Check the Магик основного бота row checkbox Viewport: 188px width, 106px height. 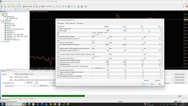click(58, 29)
